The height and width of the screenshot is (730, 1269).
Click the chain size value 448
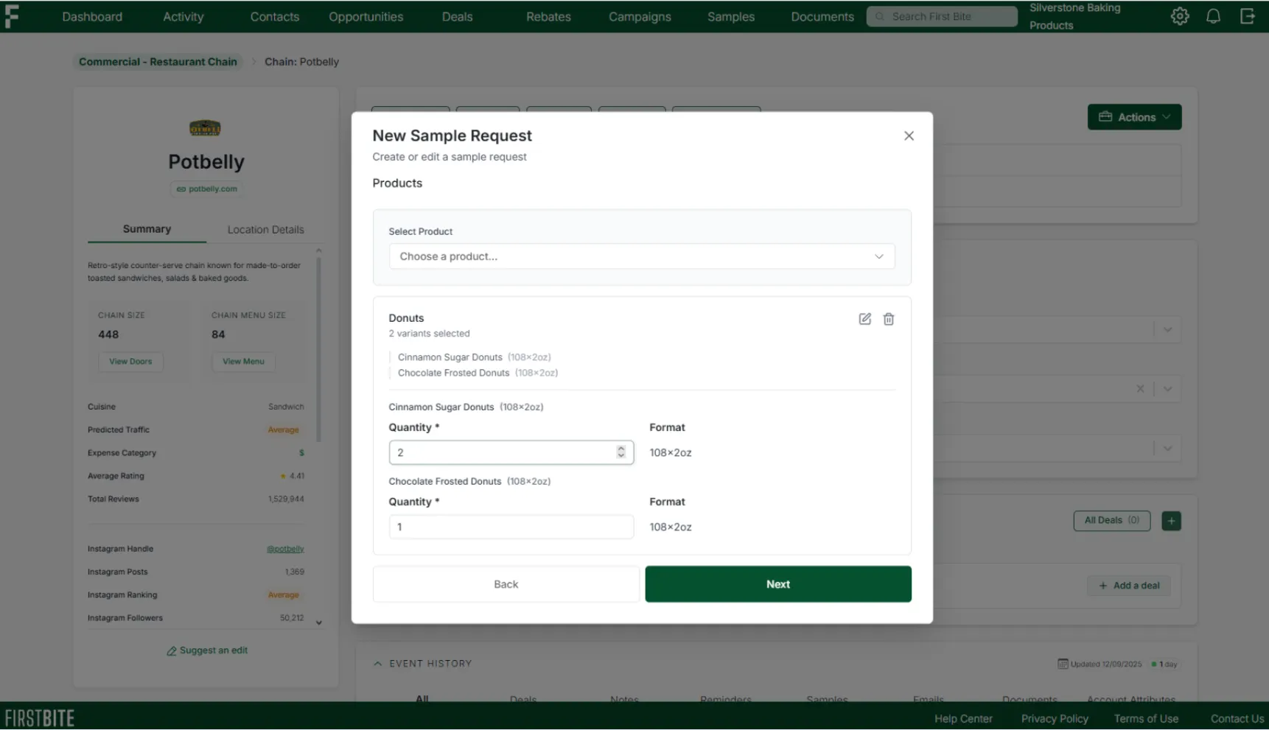click(x=108, y=334)
